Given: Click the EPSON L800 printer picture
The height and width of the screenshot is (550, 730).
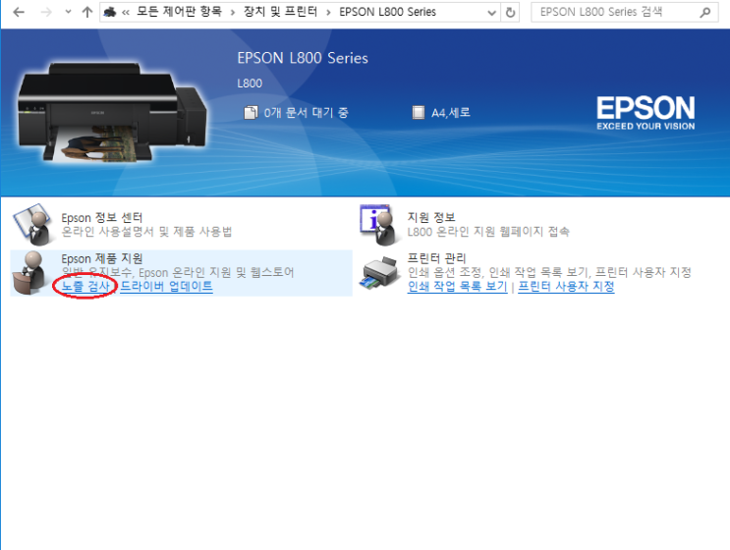Looking at the screenshot, I should click(112, 113).
